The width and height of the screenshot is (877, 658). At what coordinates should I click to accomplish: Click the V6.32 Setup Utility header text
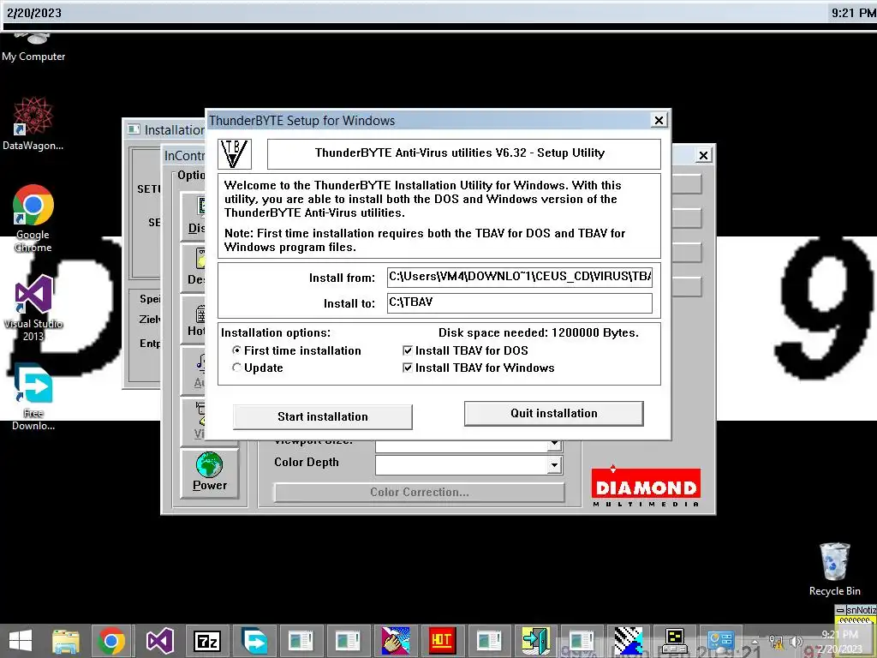pyautogui.click(x=460, y=153)
